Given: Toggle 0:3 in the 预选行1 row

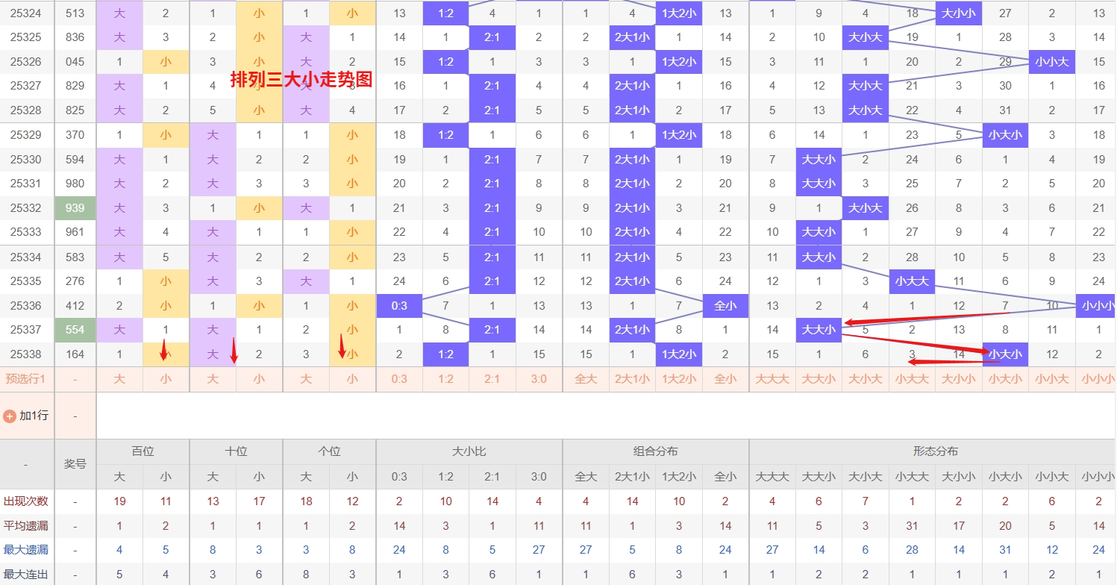Looking at the screenshot, I should tap(399, 379).
